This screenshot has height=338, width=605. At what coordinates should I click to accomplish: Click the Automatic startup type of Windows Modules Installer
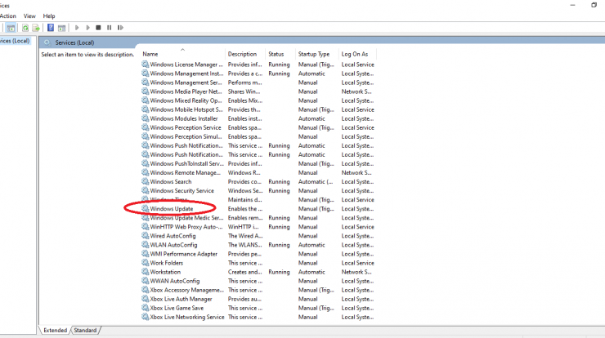point(311,118)
